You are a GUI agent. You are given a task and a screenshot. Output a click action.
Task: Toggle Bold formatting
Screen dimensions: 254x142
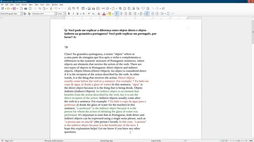point(69,14)
